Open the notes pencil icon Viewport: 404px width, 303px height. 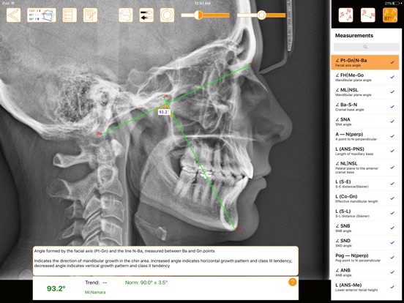(x=91, y=15)
